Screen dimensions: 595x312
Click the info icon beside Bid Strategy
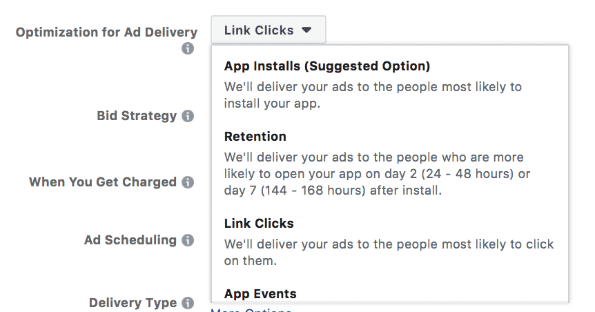click(188, 116)
